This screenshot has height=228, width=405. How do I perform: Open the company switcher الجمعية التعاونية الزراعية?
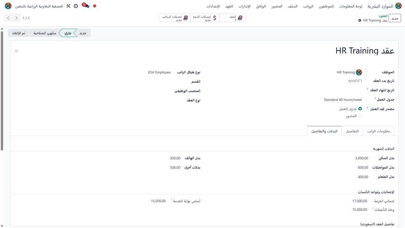point(39,6)
